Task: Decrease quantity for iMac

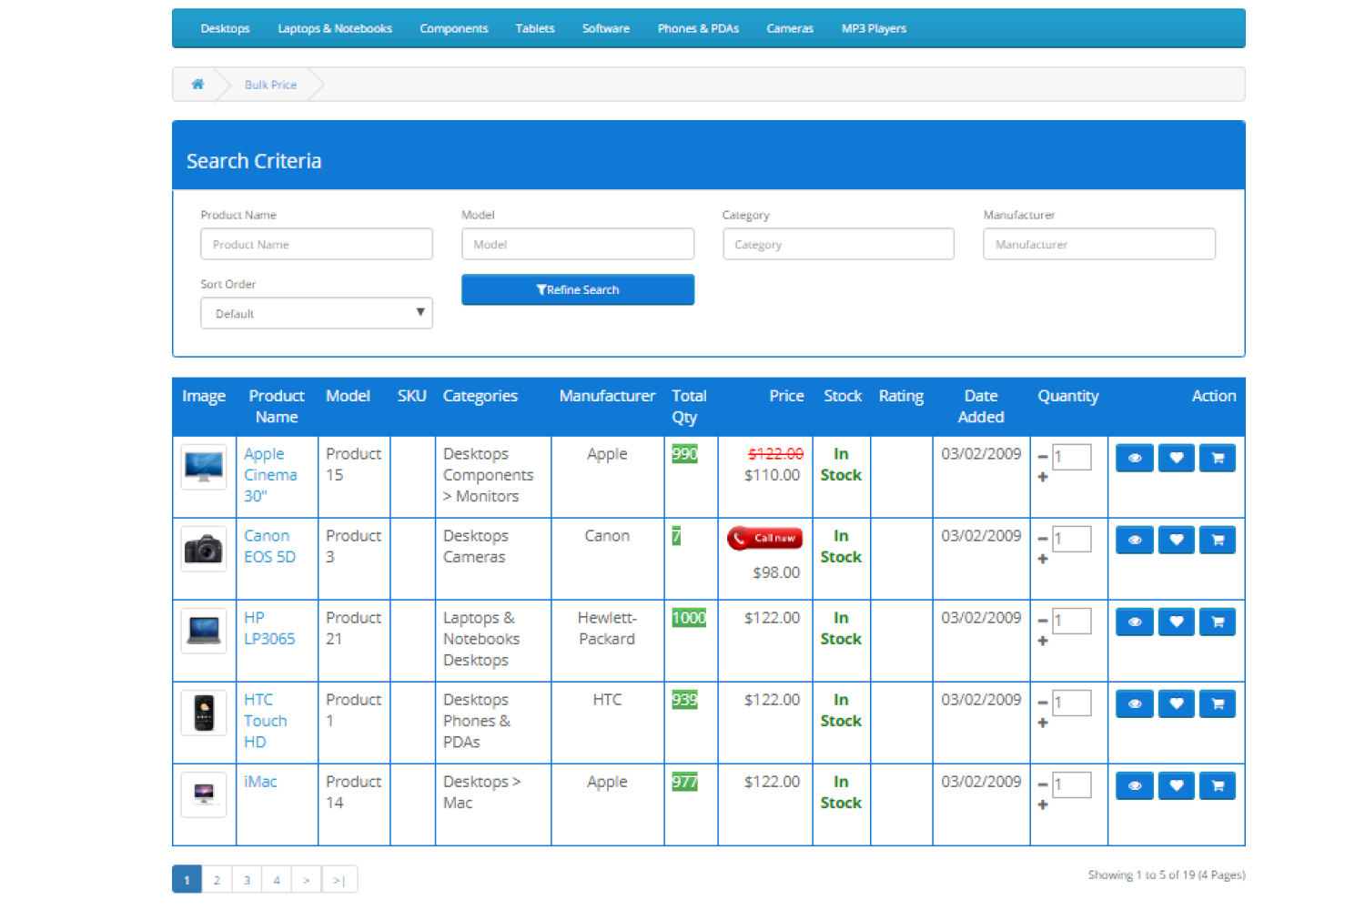Action: point(1043,784)
